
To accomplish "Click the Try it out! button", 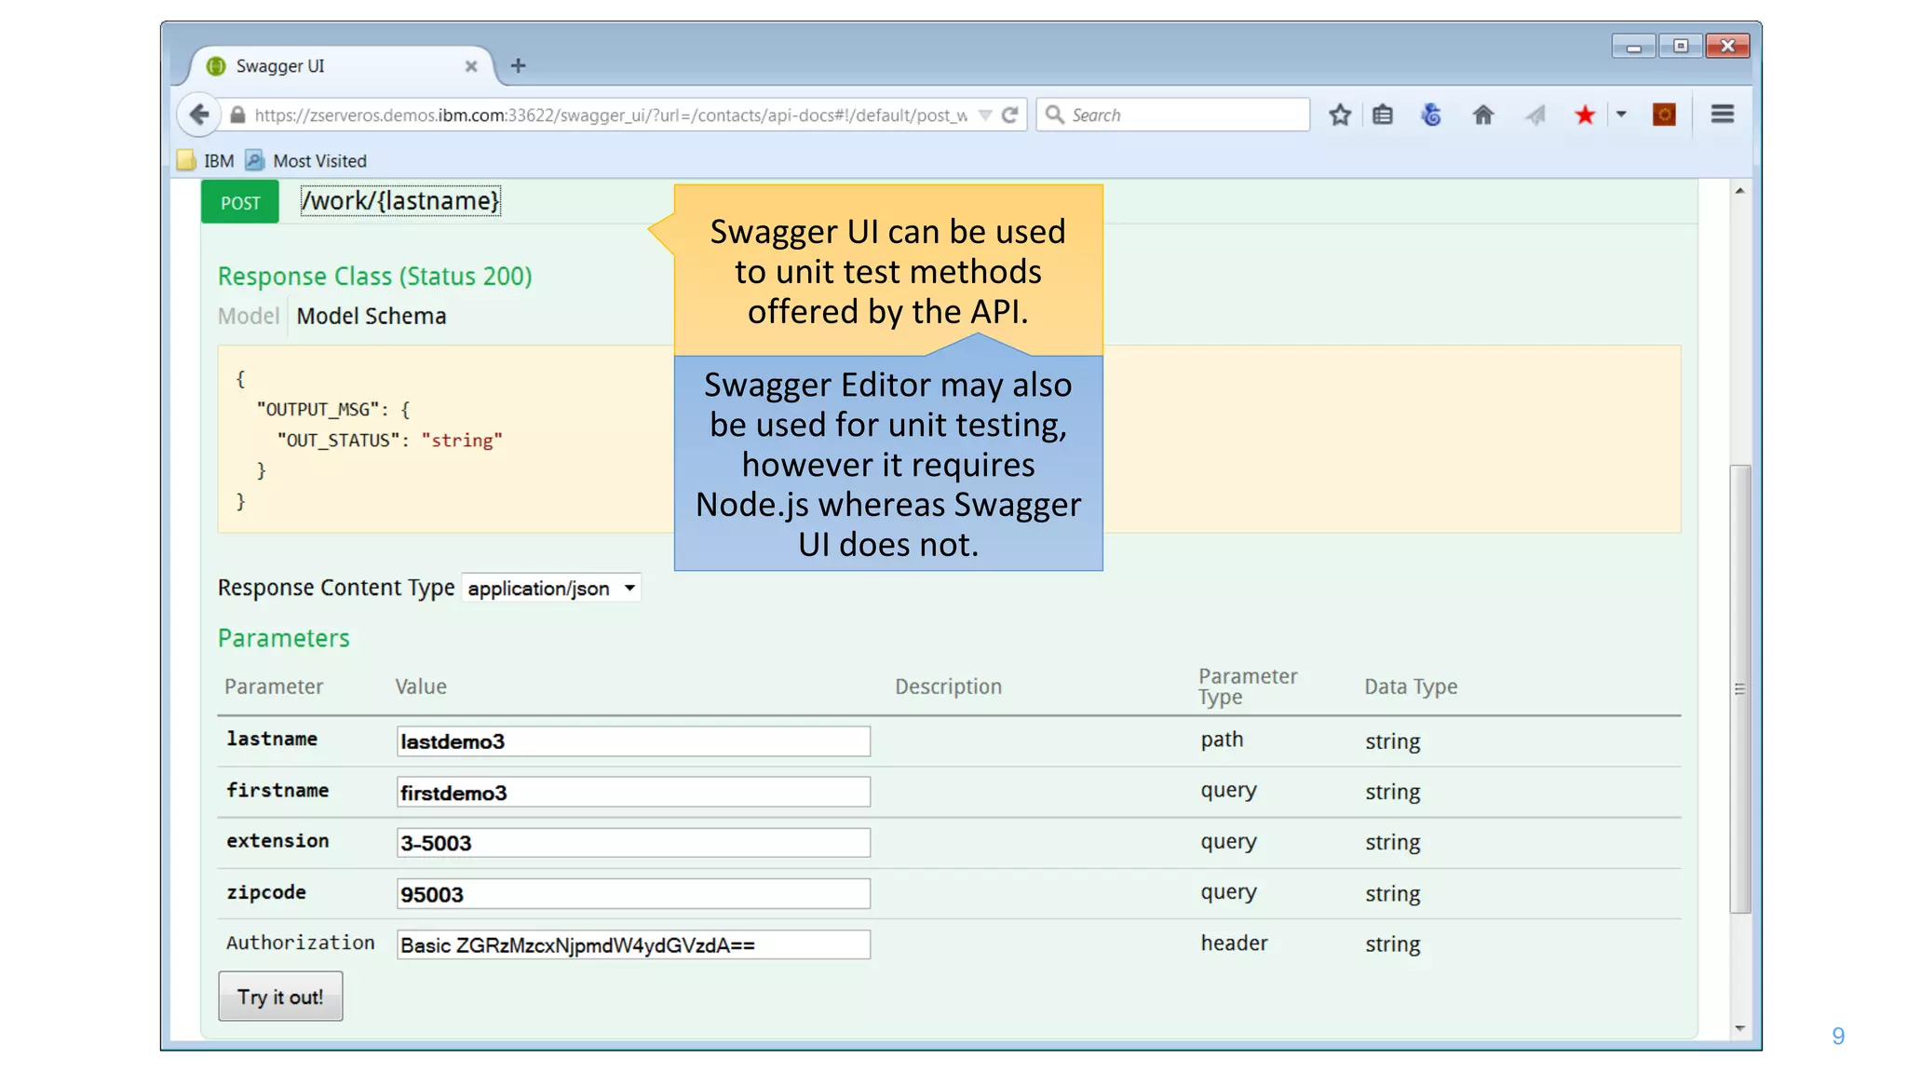I will pyautogui.click(x=280, y=997).
